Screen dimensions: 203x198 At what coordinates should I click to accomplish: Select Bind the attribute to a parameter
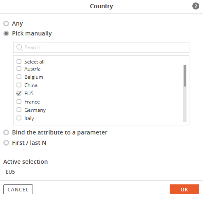point(6,132)
